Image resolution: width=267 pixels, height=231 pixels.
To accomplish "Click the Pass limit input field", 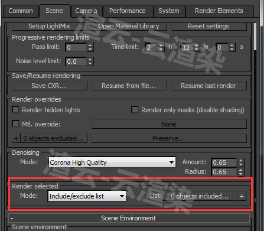I will pyautogui.click(x=76, y=47).
